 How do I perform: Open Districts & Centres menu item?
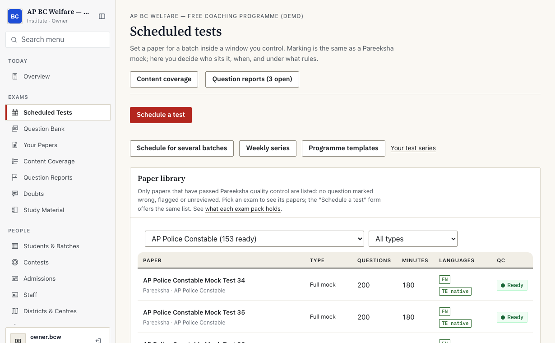coord(58,311)
